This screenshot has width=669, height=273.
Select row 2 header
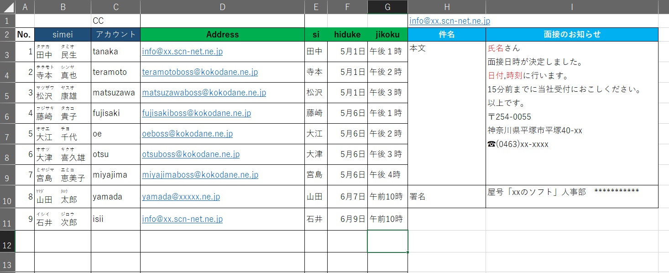coord(7,34)
